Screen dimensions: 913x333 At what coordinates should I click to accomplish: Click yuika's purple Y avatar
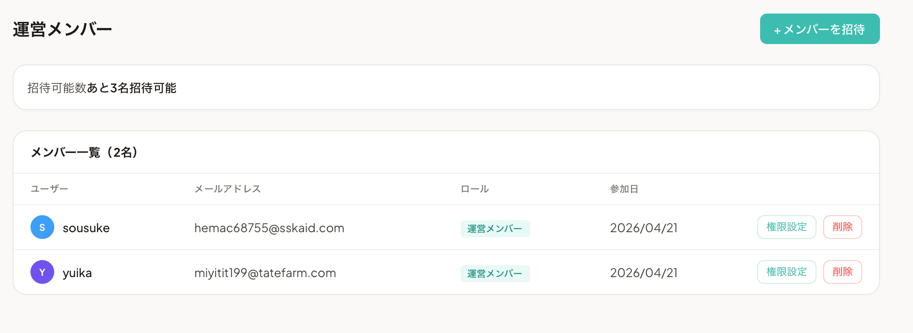pyautogui.click(x=42, y=272)
